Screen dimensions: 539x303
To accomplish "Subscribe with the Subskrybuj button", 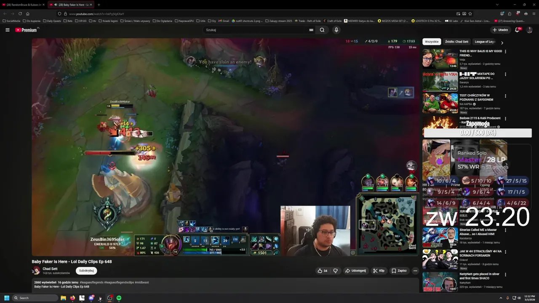I will click(x=86, y=271).
